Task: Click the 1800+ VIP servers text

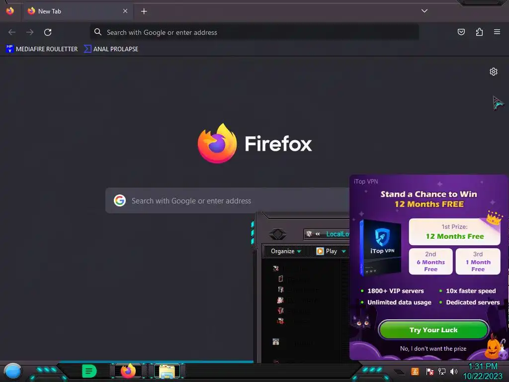Action: click(395, 291)
